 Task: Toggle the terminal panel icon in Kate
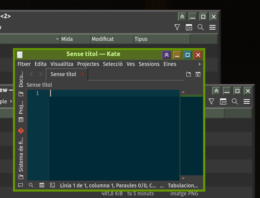(x=52, y=185)
